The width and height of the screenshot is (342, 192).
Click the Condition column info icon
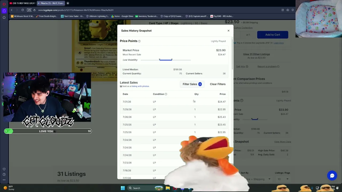click(x=166, y=94)
